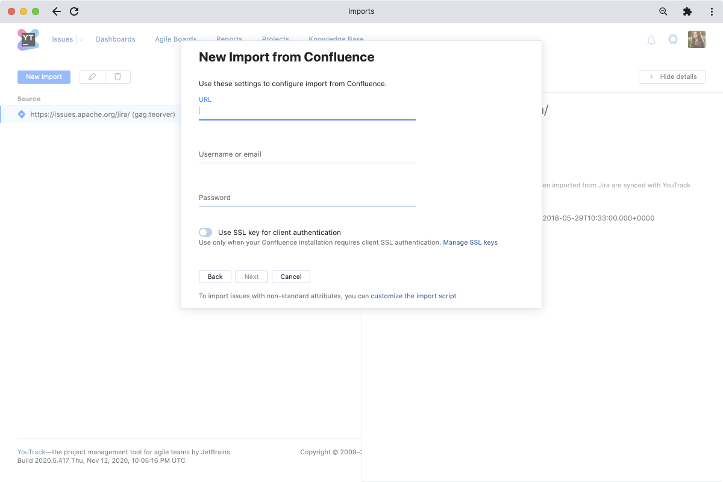Open the administration hexagon icon
This screenshot has width=723, height=482.
tap(673, 39)
